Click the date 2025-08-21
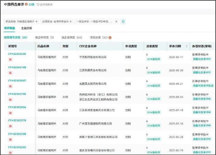Image resolution: width=216 pixels, height=155 pixels. pyautogui.click(x=176, y=83)
